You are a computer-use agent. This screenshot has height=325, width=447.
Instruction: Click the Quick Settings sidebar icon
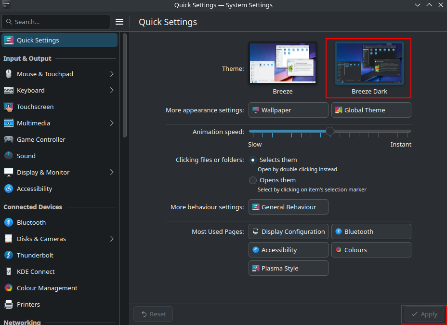point(9,40)
